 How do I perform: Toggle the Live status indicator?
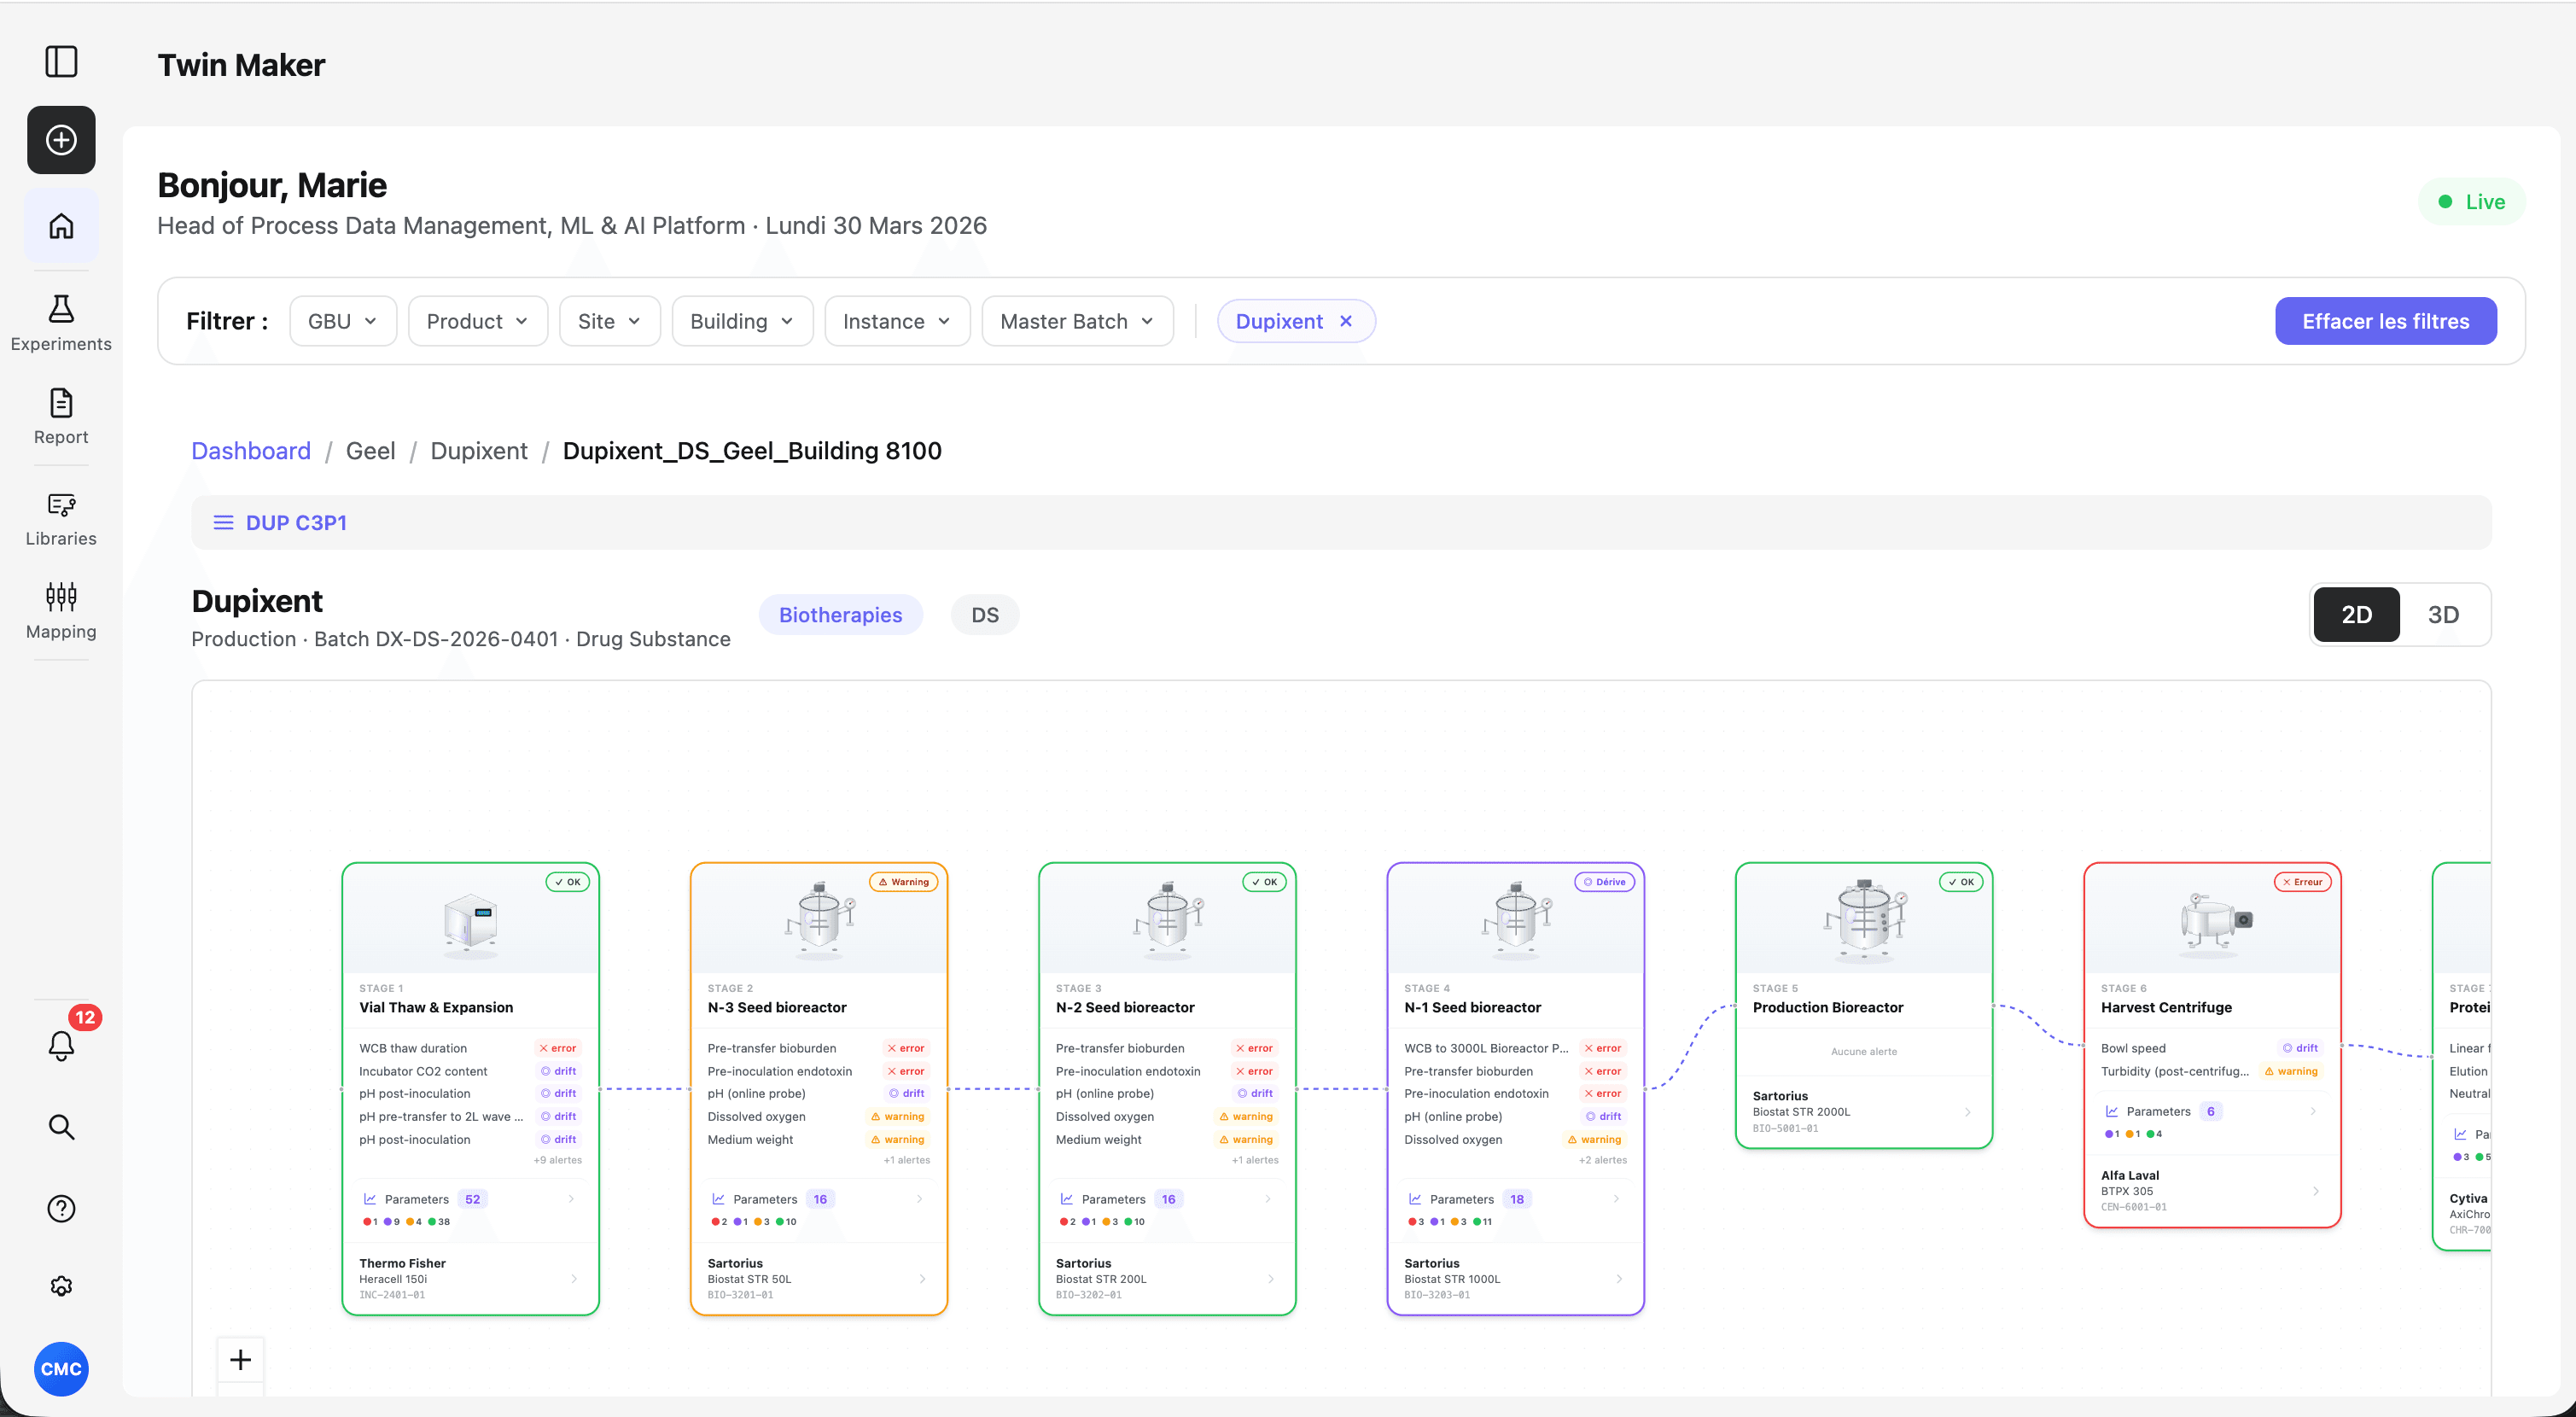(x=2471, y=202)
